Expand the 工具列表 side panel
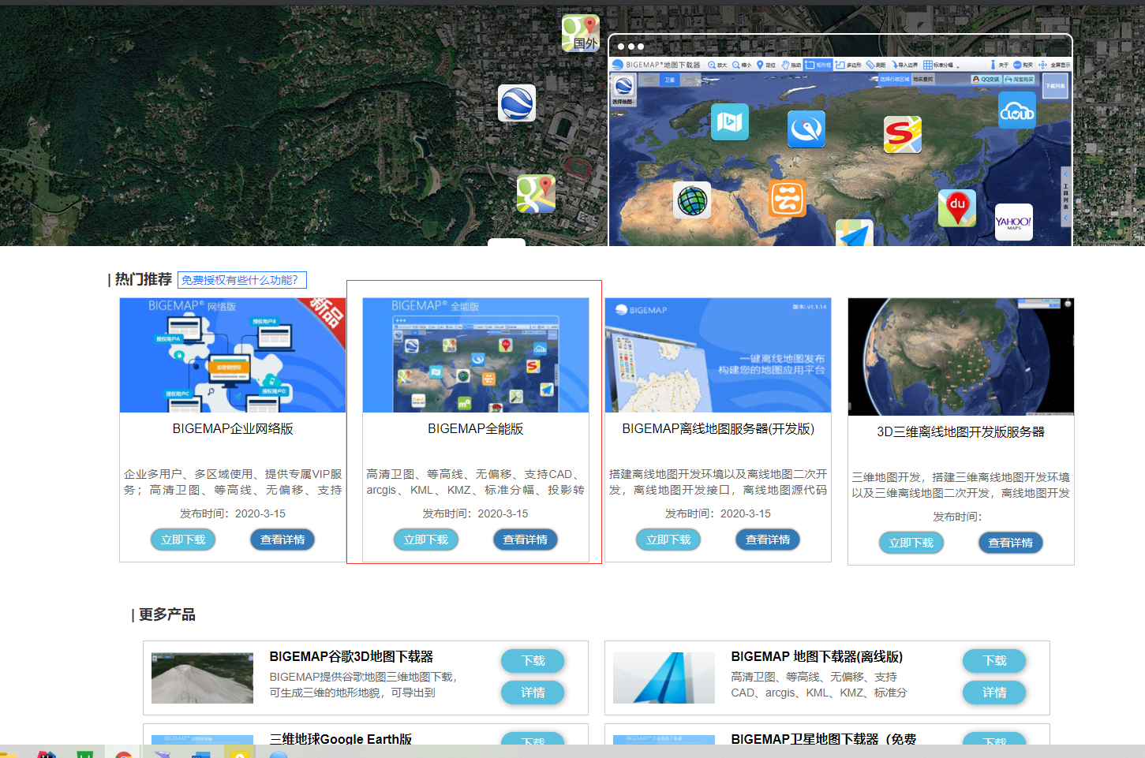Screen dimensions: 1145x758 pos(1065,196)
